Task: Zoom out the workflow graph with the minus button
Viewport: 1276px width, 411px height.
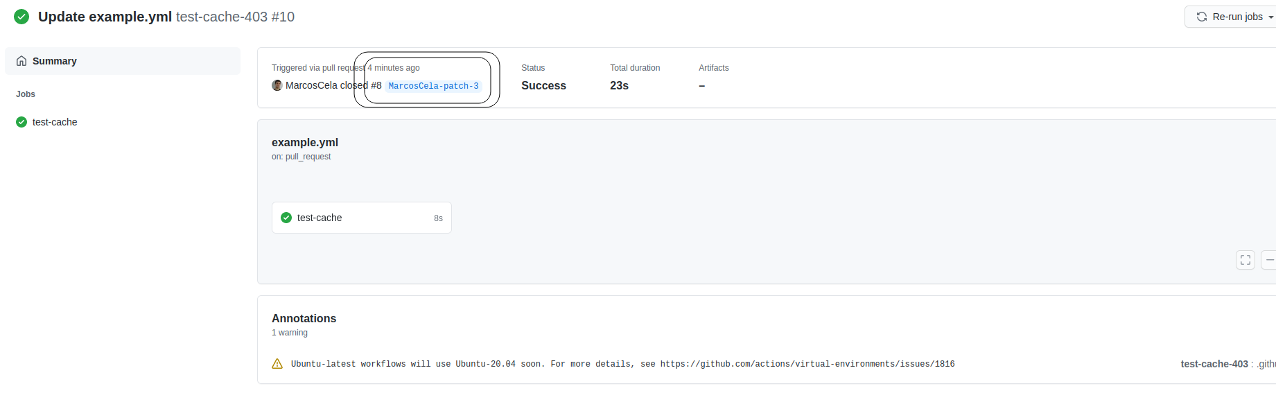Action: point(1269,260)
